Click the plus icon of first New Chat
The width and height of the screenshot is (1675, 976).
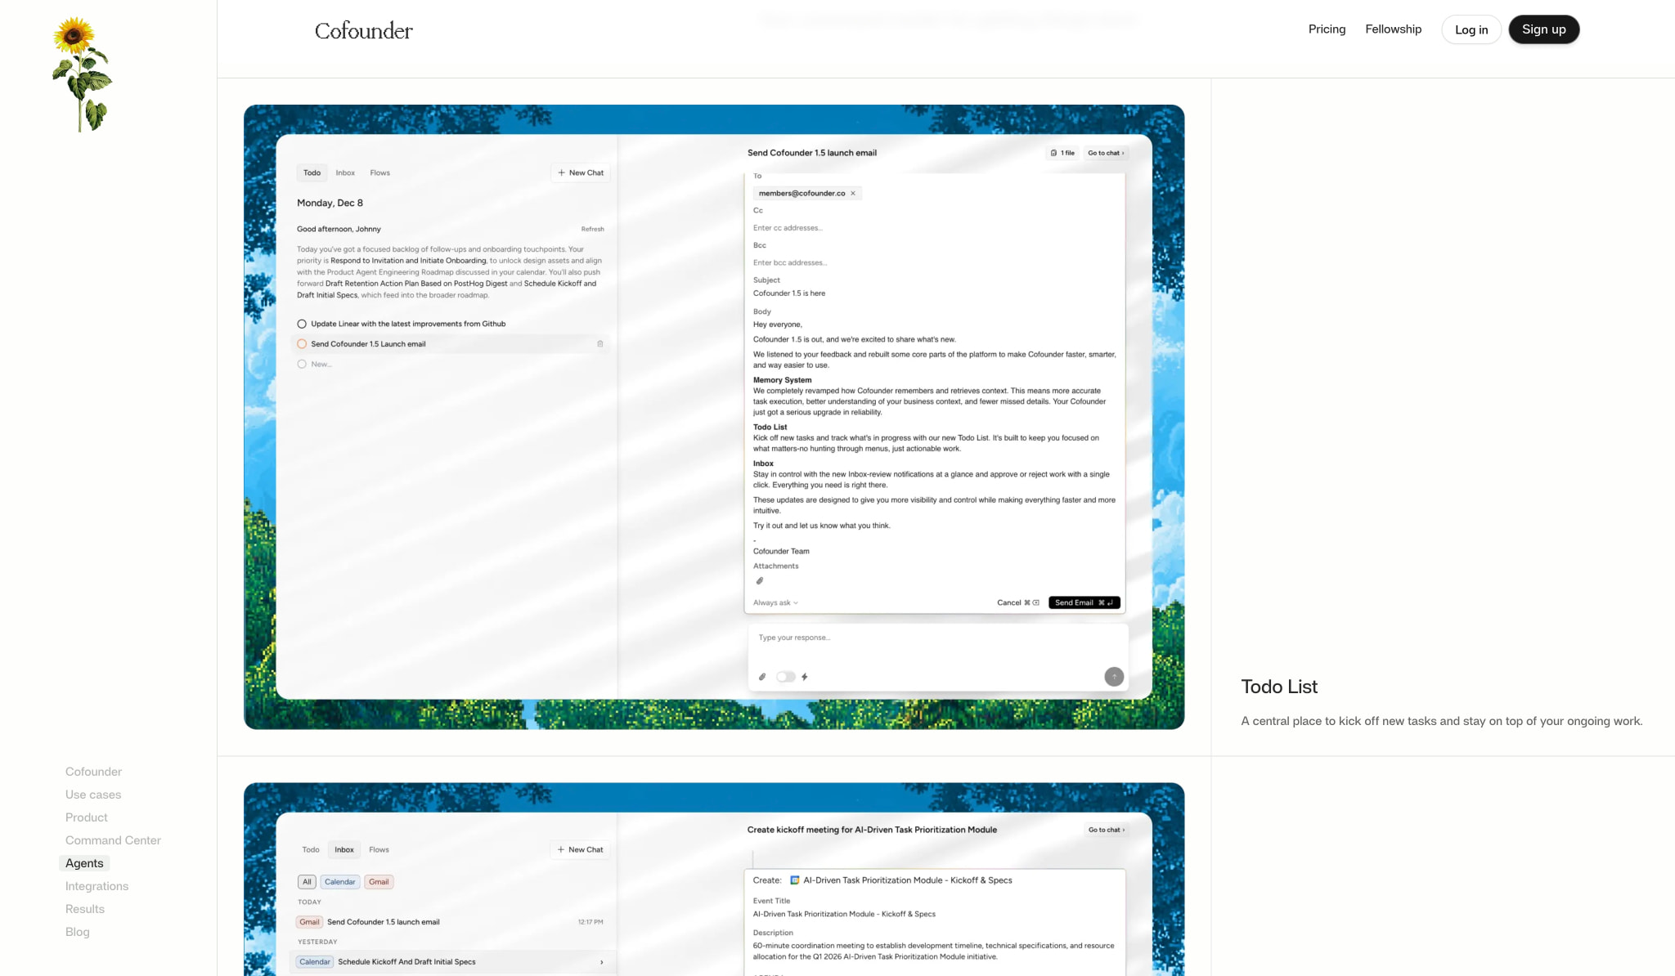click(x=561, y=172)
